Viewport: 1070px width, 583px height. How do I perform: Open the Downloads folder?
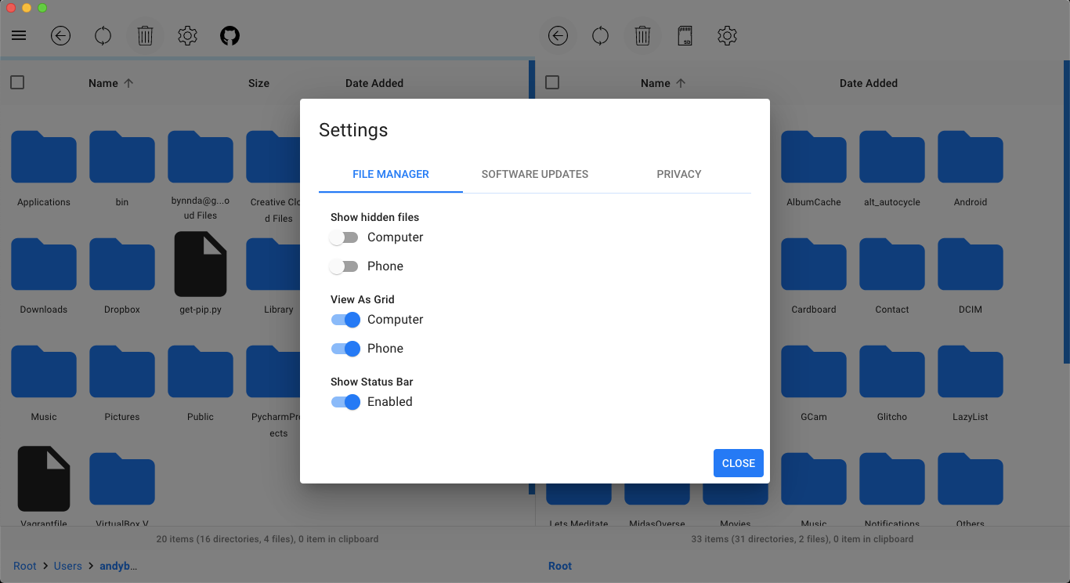pyautogui.click(x=44, y=265)
